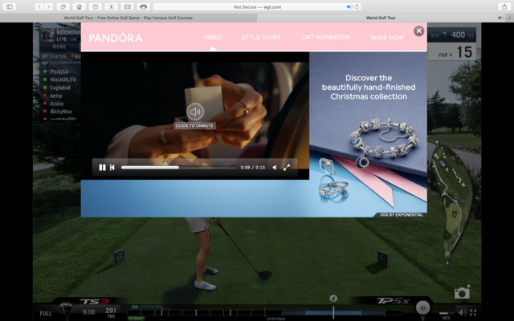Click the PAR 4 hole 15 indicator
The height and width of the screenshot is (321, 514).
click(455, 52)
